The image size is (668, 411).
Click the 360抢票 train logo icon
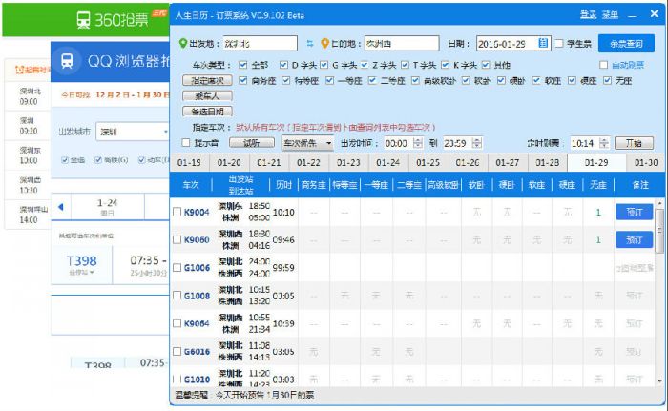click(84, 20)
